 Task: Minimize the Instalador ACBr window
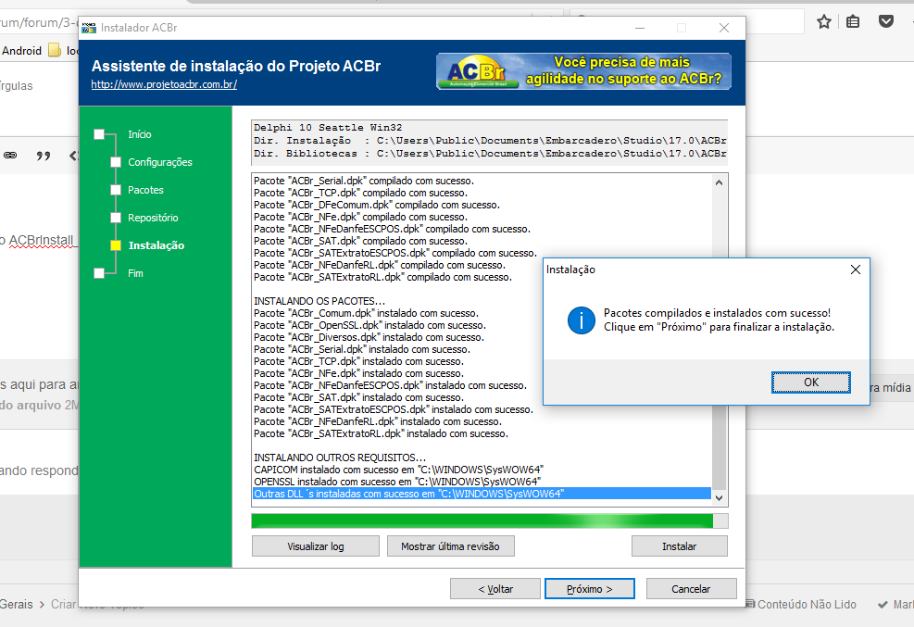pos(640,28)
